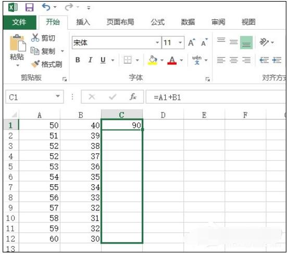Open the 剪贴板 clipboard dialog launcher
288x254 pixels.
coord(65,79)
